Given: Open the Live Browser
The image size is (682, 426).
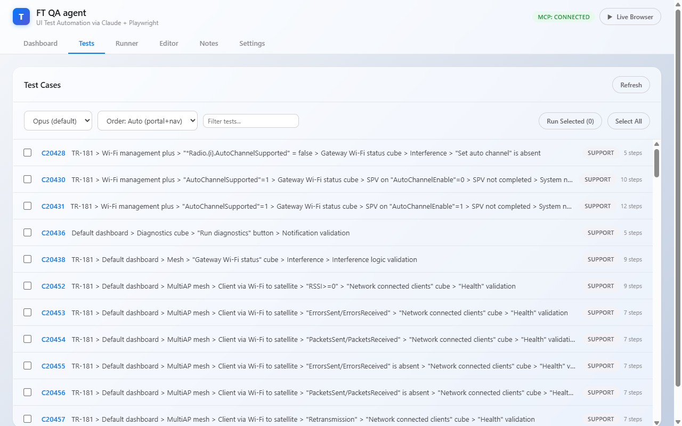Looking at the screenshot, I should (630, 17).
